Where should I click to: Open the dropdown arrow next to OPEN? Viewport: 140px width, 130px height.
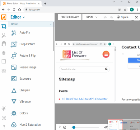point(96,17)
